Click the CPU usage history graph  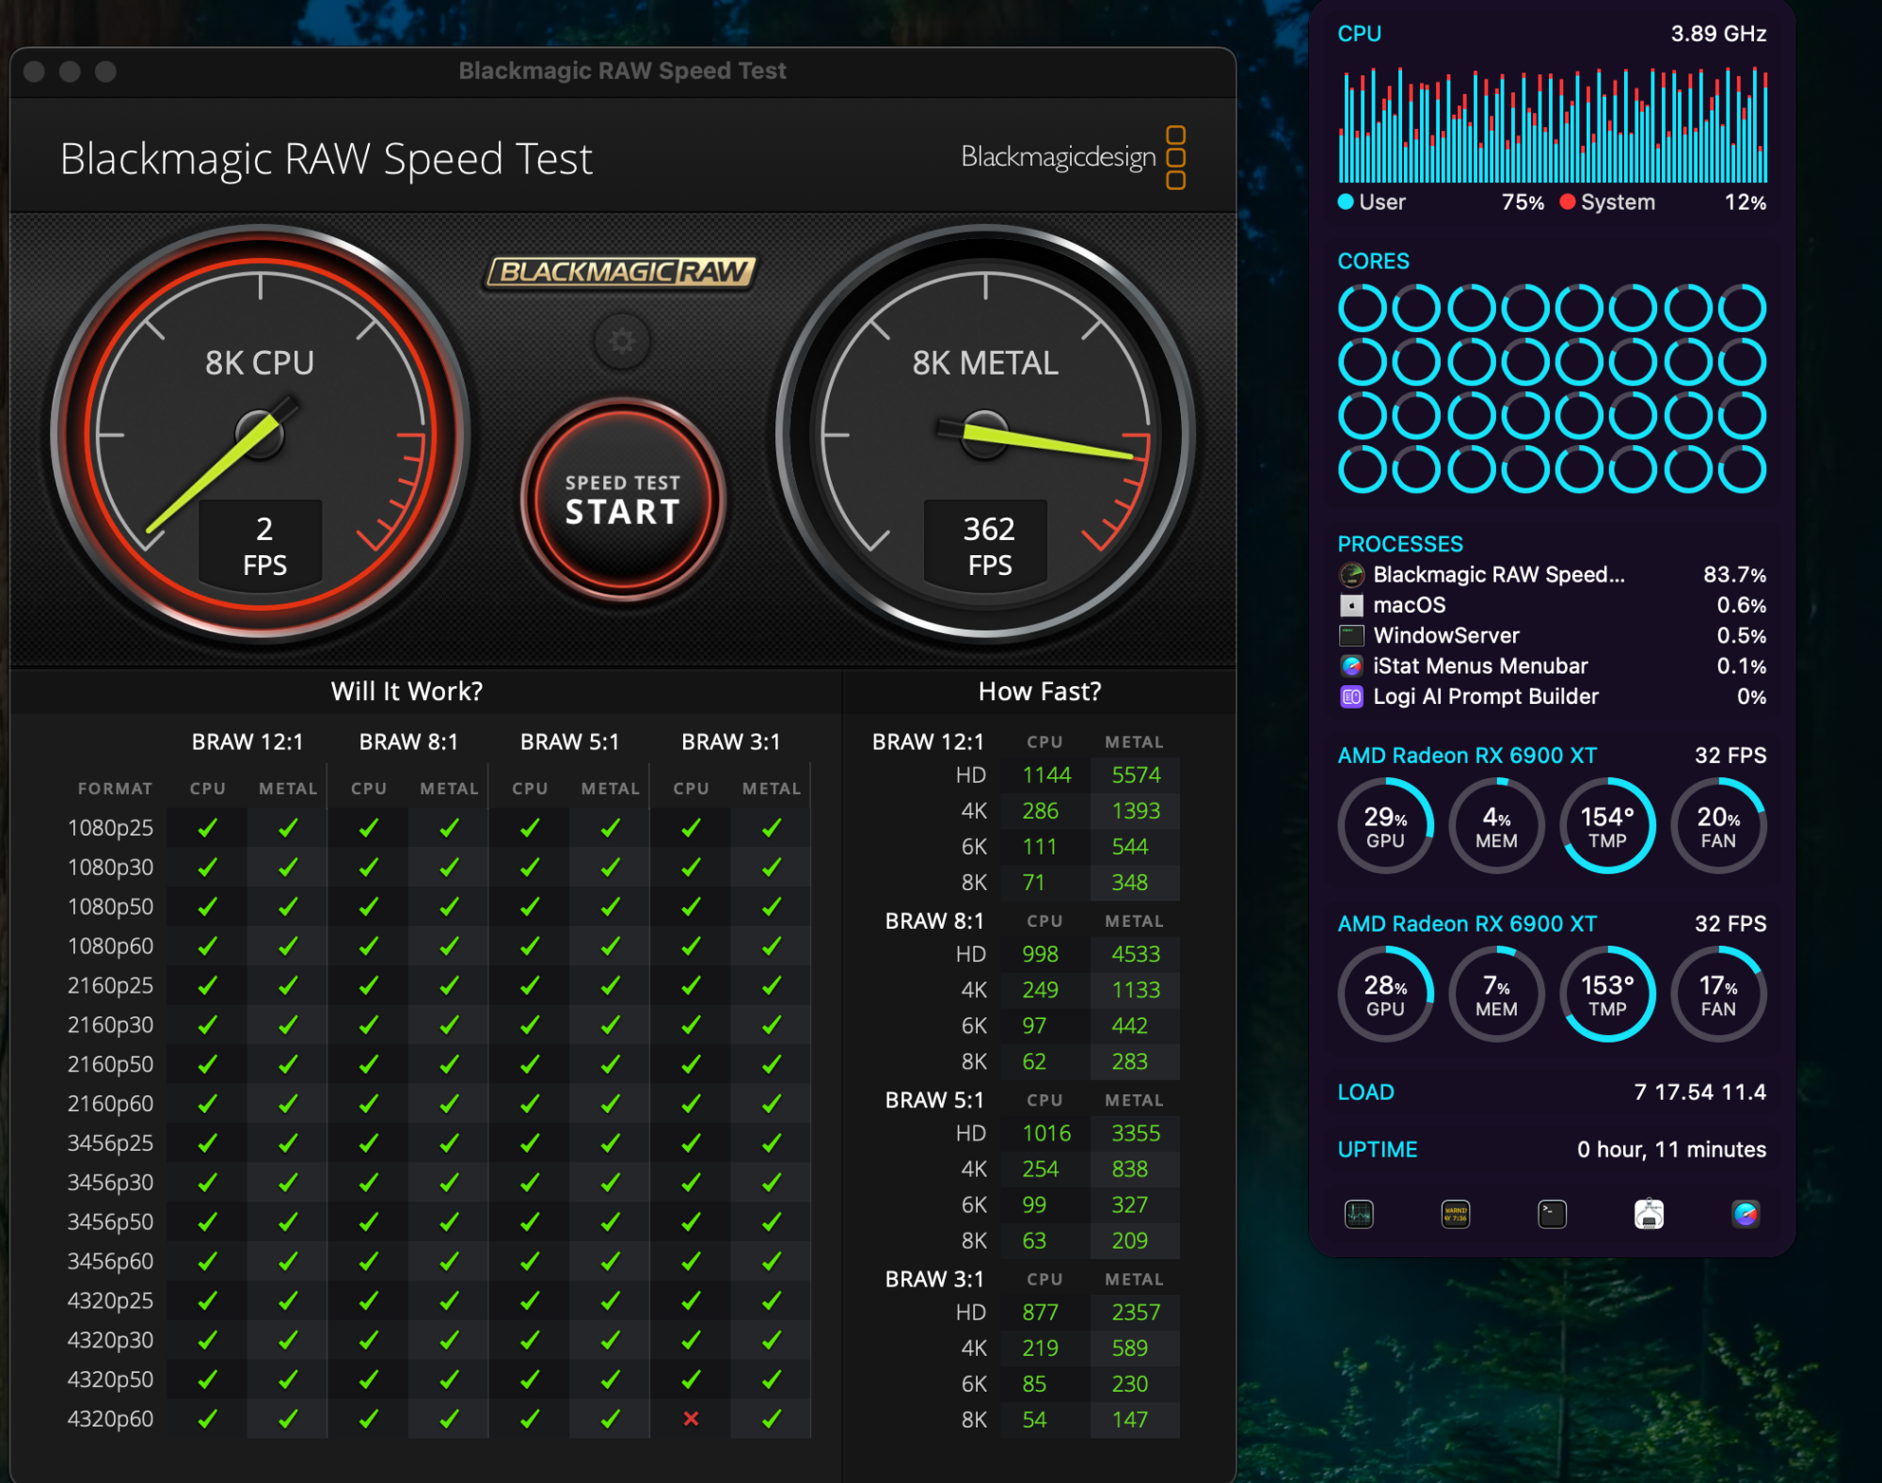1552,124
